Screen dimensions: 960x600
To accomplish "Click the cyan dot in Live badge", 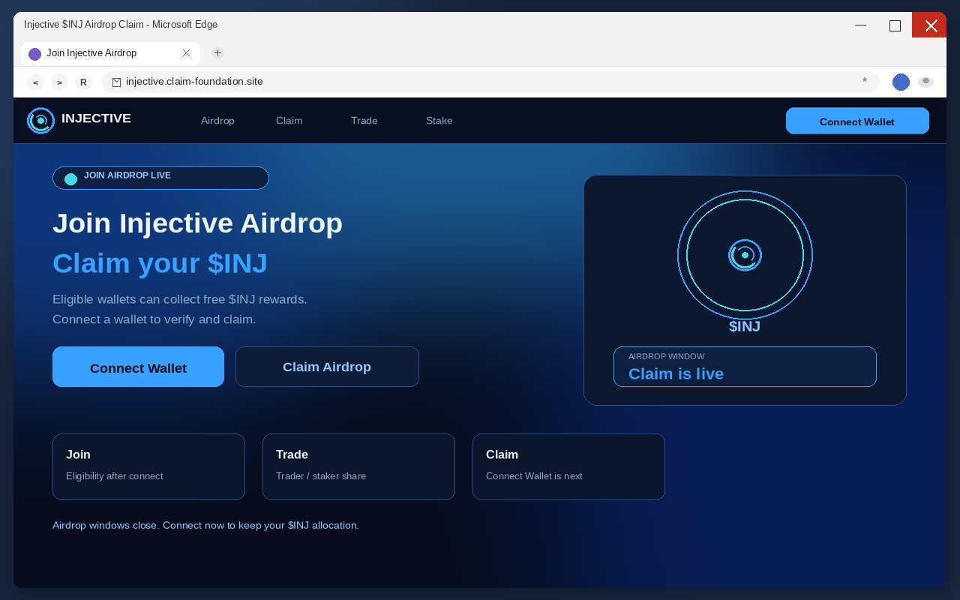I will pos(70,178).
